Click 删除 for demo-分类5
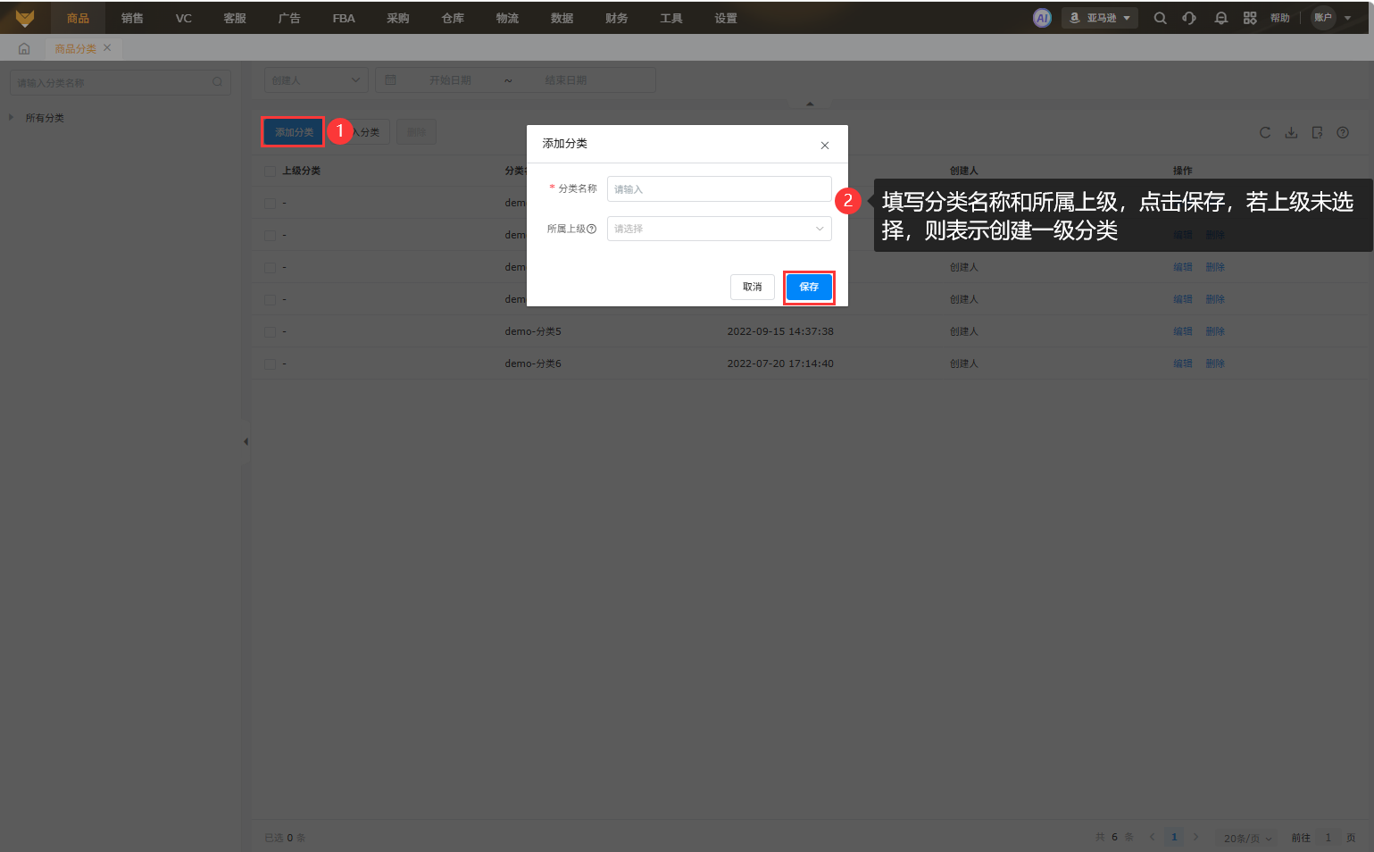Image resolution: width=1374 pixels, height=852 pixels. click(1215, 331)
